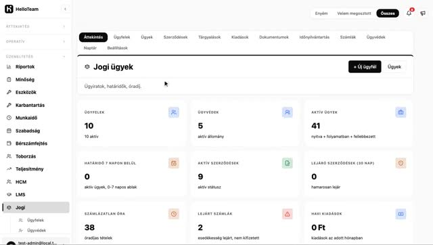Select the Enyém filter toggle
433x245 pixels.
(x=321, y=14)
